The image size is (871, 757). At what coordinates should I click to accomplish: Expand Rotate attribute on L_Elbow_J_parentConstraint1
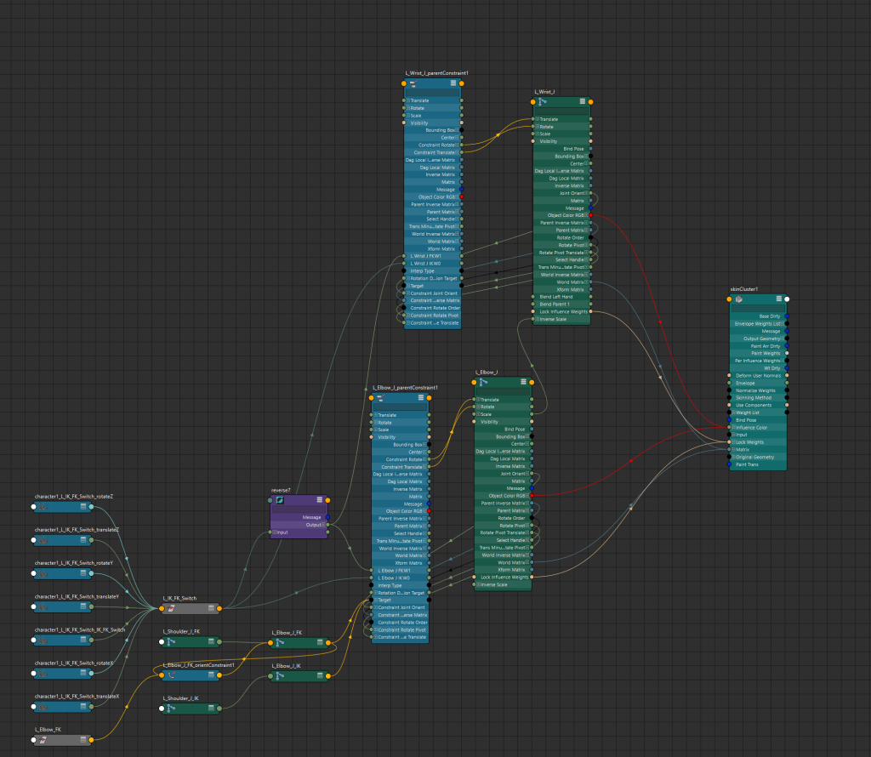tap(375, 423)
